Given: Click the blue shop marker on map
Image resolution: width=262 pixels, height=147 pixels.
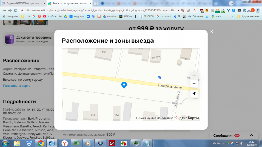Looking at the screenshot, I should pos(159,78).
